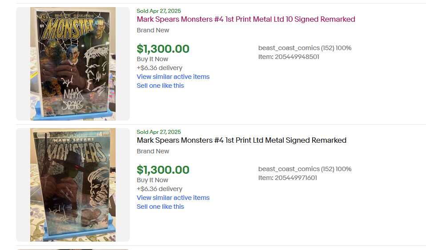Open seller beast_coast_comics on second listing

pyautogui.click(x=289, y=169)
